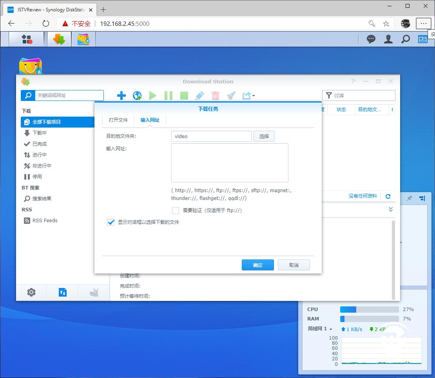435x378 pixels.
Task: Open Package Center from DSM taskbar
Action: pyautogui.click(x=83, y=39)
